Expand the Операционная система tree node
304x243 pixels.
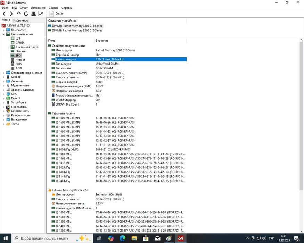pyautogui.click(x=3, y=73)
